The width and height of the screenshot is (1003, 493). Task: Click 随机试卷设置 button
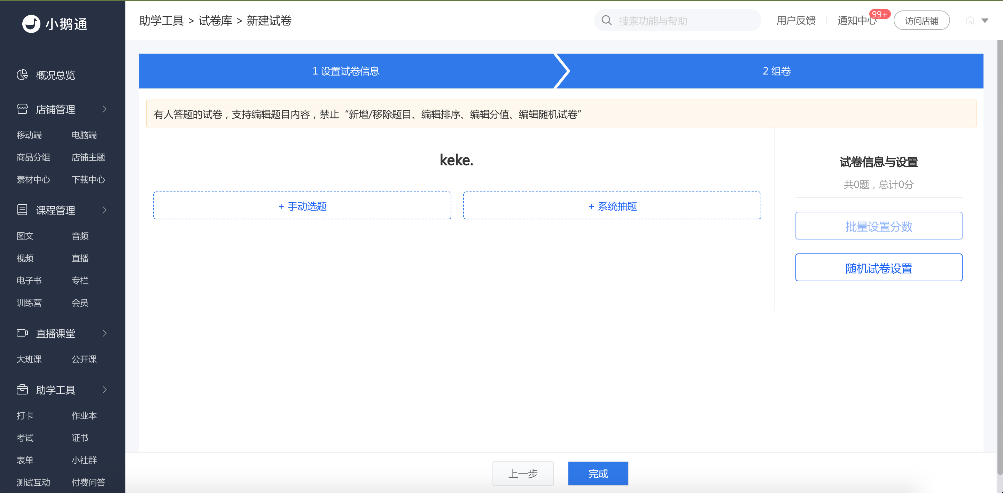879,268
